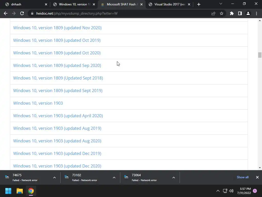262x197 pixels.
Task: Close the dnhash tab
Action: [x=46, y=4]
